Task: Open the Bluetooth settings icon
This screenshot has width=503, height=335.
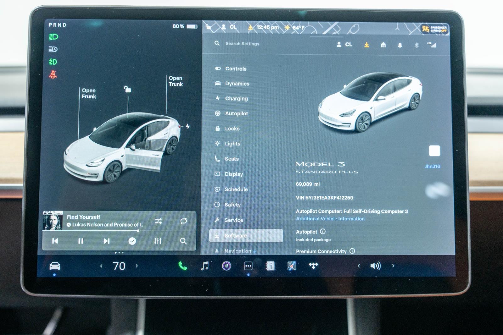Action: point(416,45)
